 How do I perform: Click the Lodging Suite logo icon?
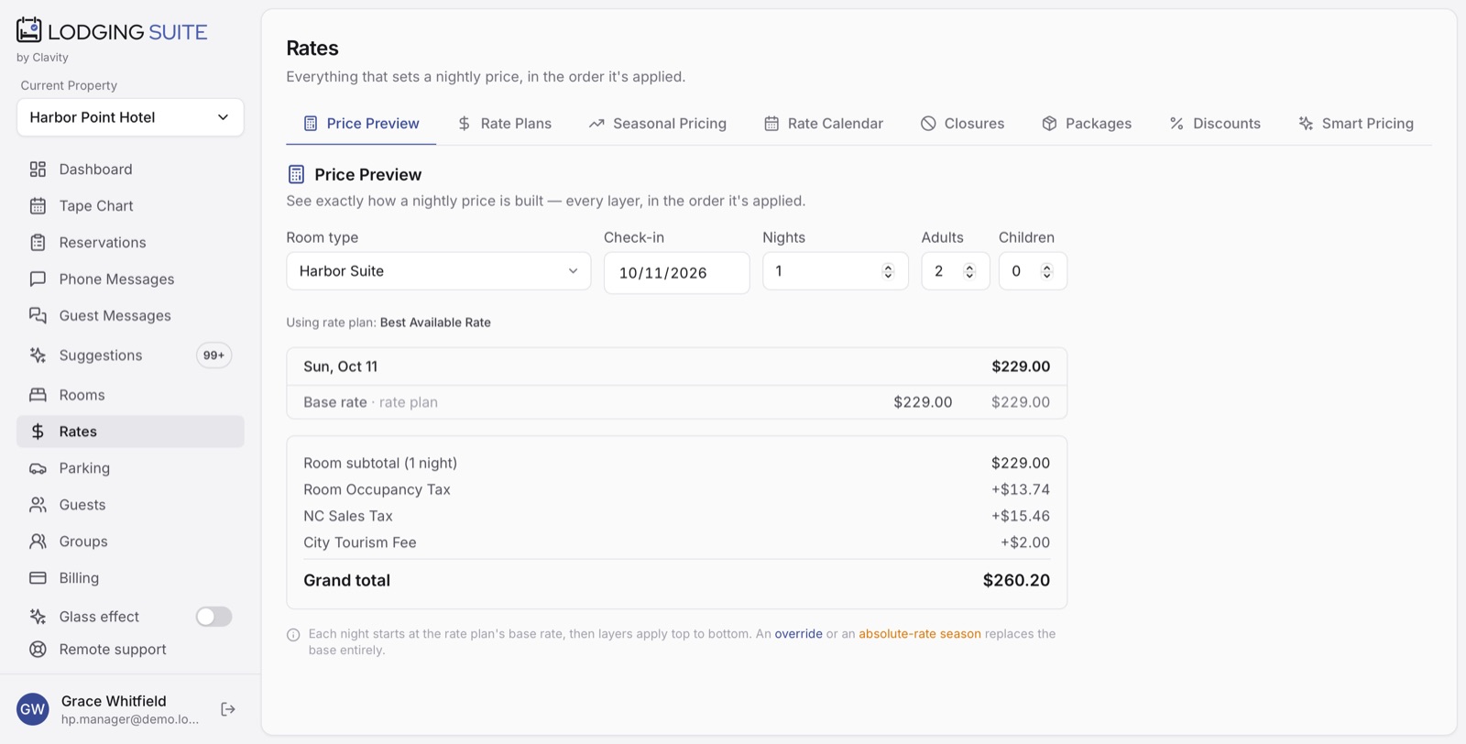(29, 30)
